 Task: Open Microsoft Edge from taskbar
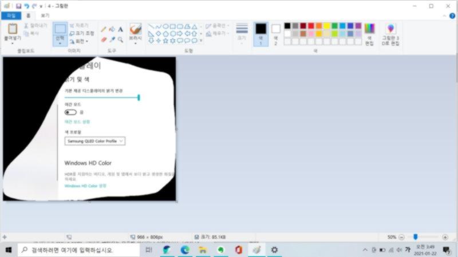185,250
